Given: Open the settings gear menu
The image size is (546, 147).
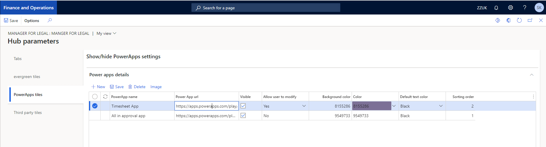Looking at the screenshot, I should 510,8.
